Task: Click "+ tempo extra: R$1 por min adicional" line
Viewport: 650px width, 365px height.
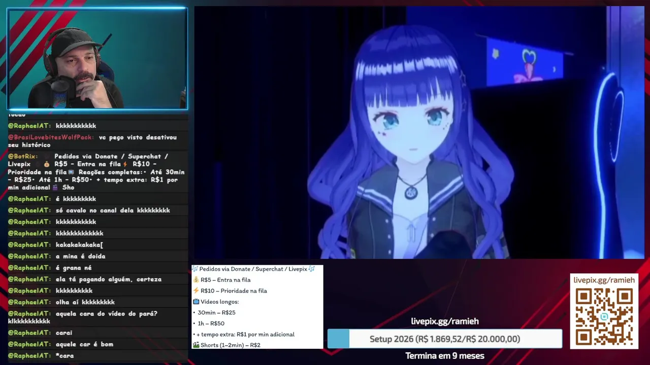Action: pyautogui.click(x=245, y=335)
